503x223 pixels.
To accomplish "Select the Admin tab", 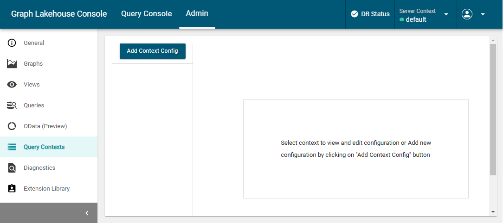I will click(197, 13).
